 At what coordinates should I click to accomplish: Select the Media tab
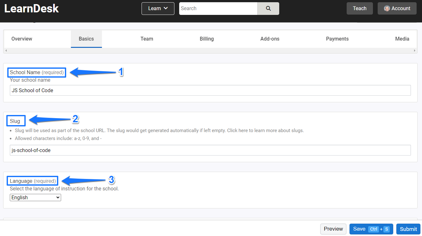coord(402,39)
